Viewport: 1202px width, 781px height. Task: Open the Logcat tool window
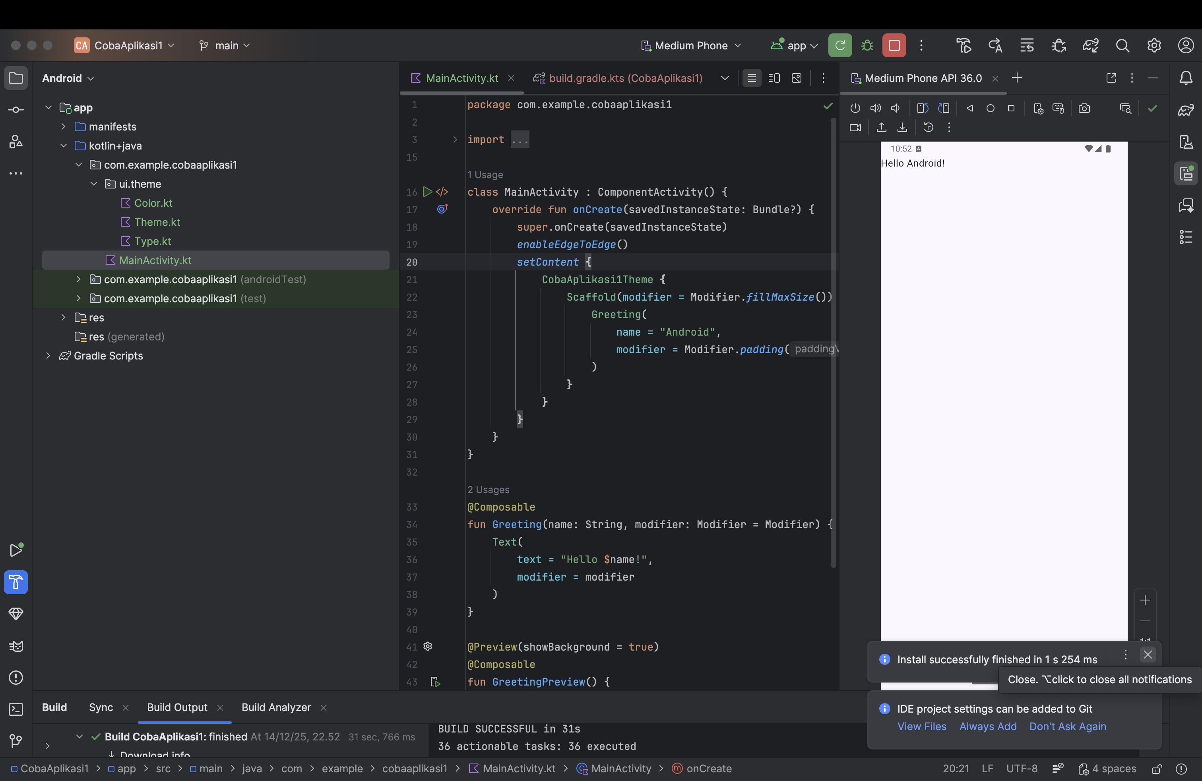[16, 646]
